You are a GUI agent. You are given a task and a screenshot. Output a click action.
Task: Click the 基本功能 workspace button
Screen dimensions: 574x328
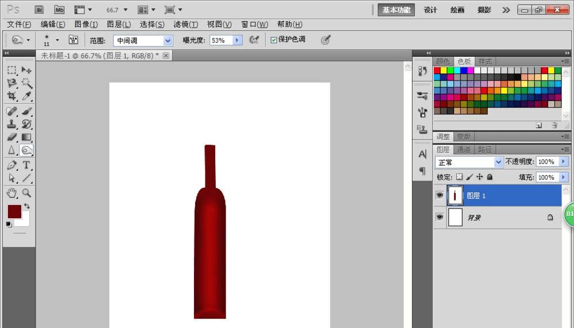396,10
